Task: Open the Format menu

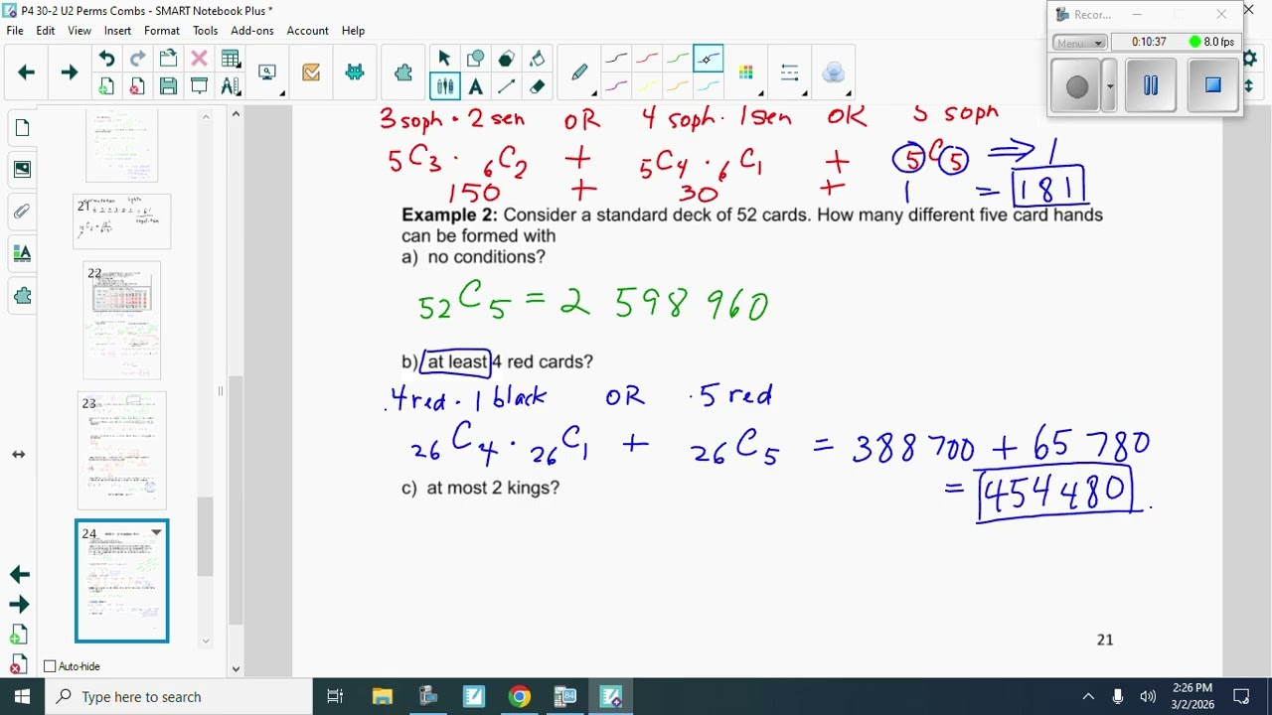Action: 162,31
